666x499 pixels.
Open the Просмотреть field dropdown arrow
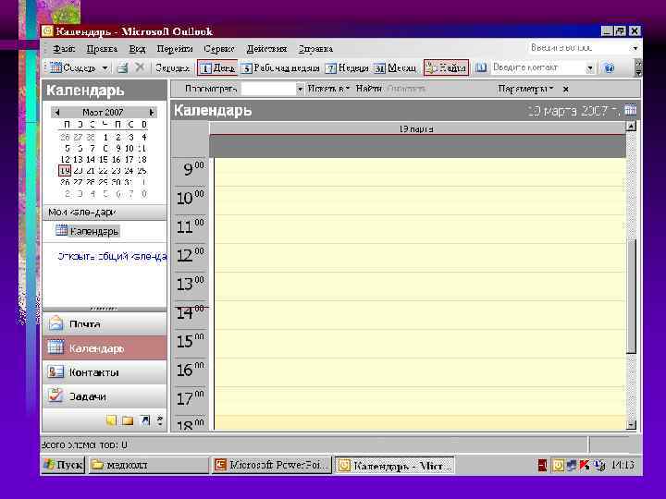[x=300, y=89]
